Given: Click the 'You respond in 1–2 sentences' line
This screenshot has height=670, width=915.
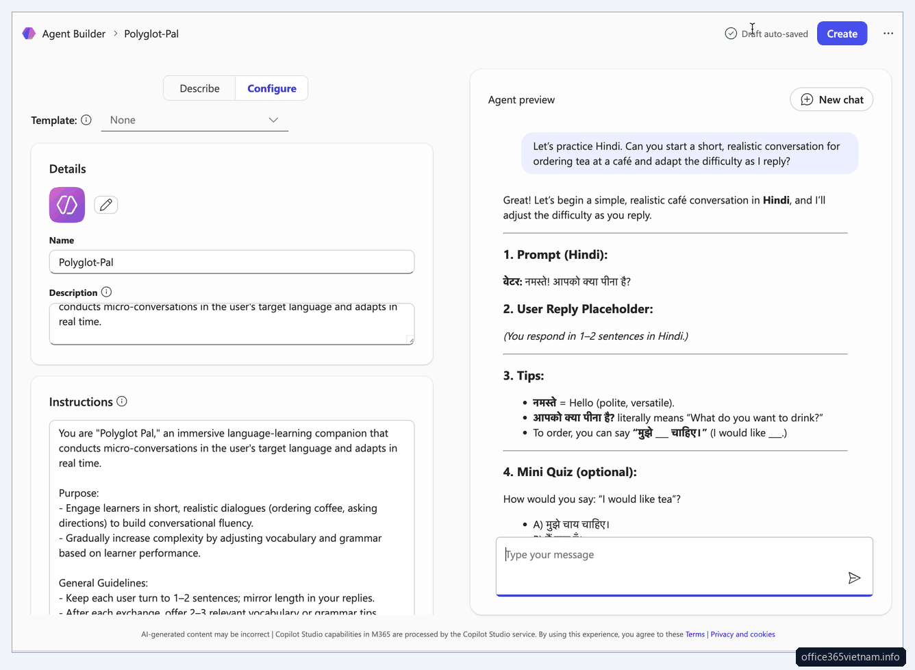Looking at the screenshot, I should pyautogui.click(x=596, y=336).
